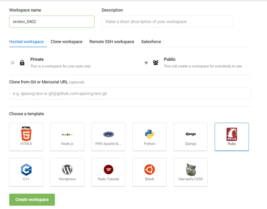Switch to the Clone workspace tab
The width and height of the screenshot is (267, 209).
point(67,41)
